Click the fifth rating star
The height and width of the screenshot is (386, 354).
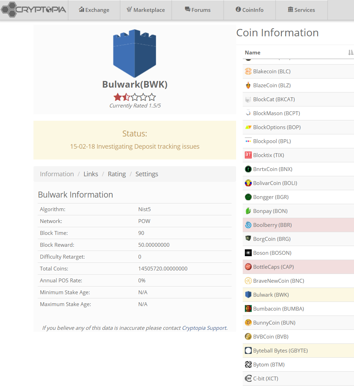[152, 97]
